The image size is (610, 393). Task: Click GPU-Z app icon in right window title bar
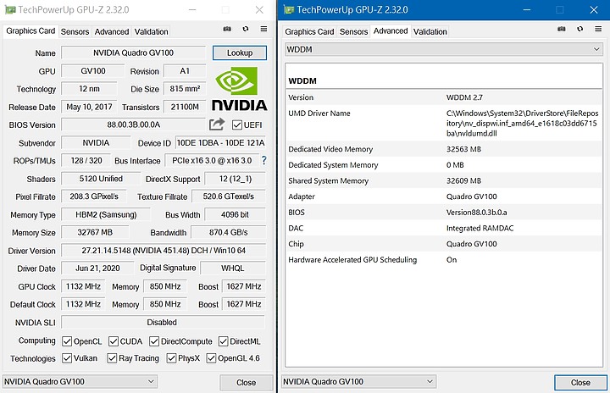[289, 9]
